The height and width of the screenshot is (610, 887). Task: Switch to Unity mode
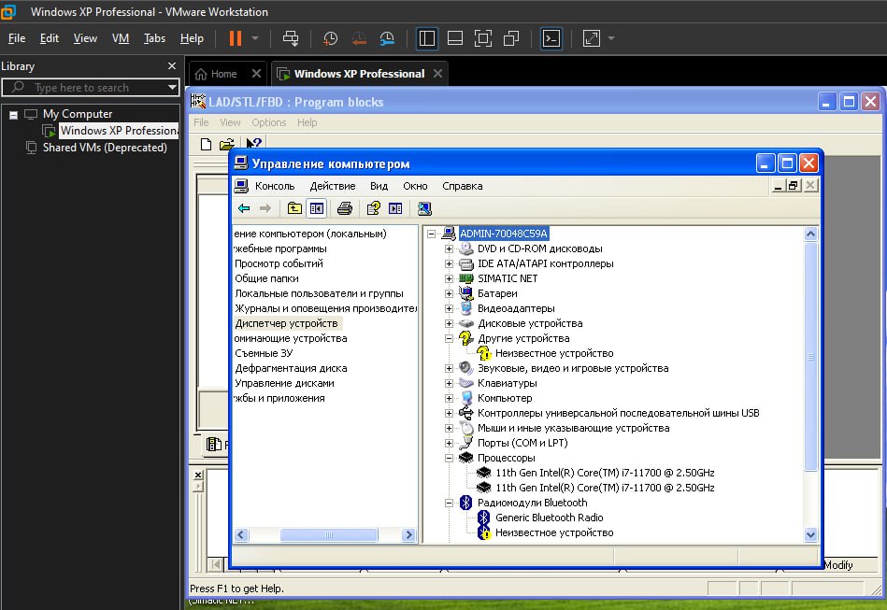[511, 38]
